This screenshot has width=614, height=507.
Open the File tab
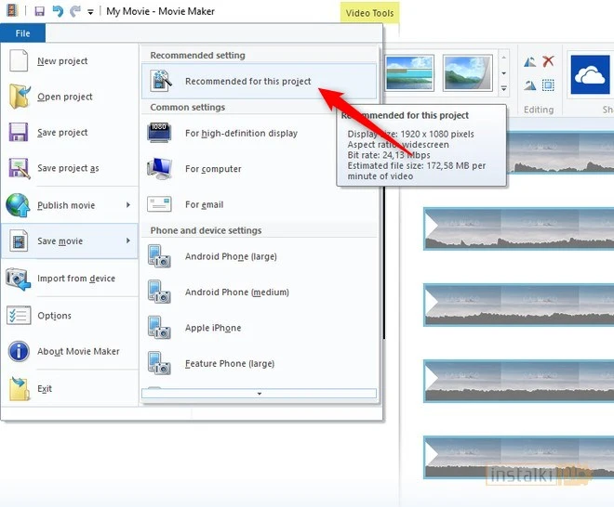[x=22, y=33]
